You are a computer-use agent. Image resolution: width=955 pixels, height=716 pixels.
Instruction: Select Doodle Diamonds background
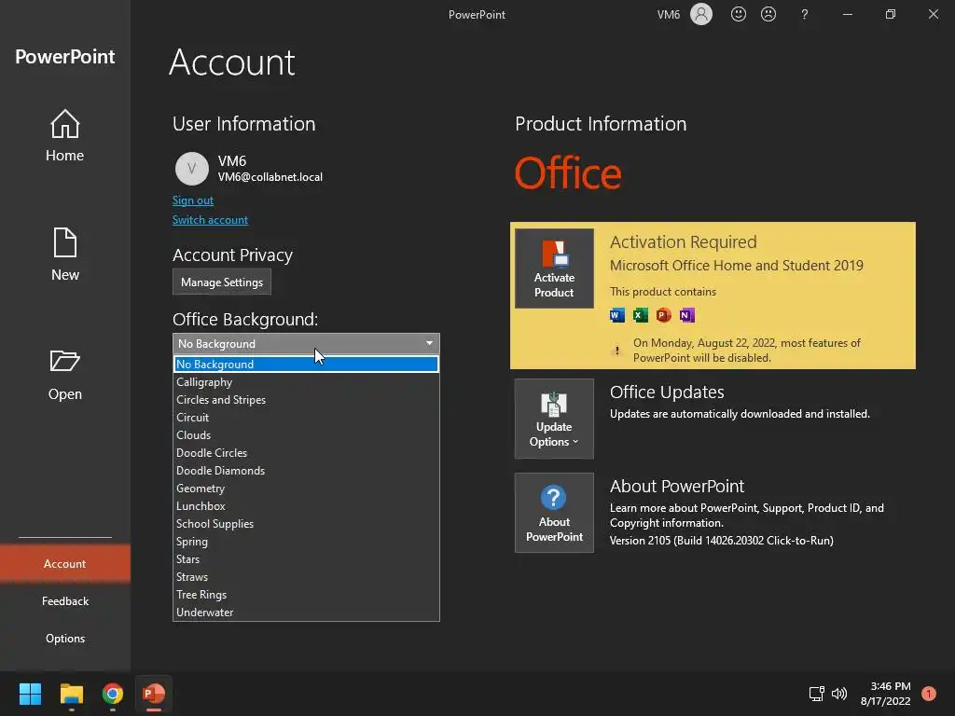[306, 470]
